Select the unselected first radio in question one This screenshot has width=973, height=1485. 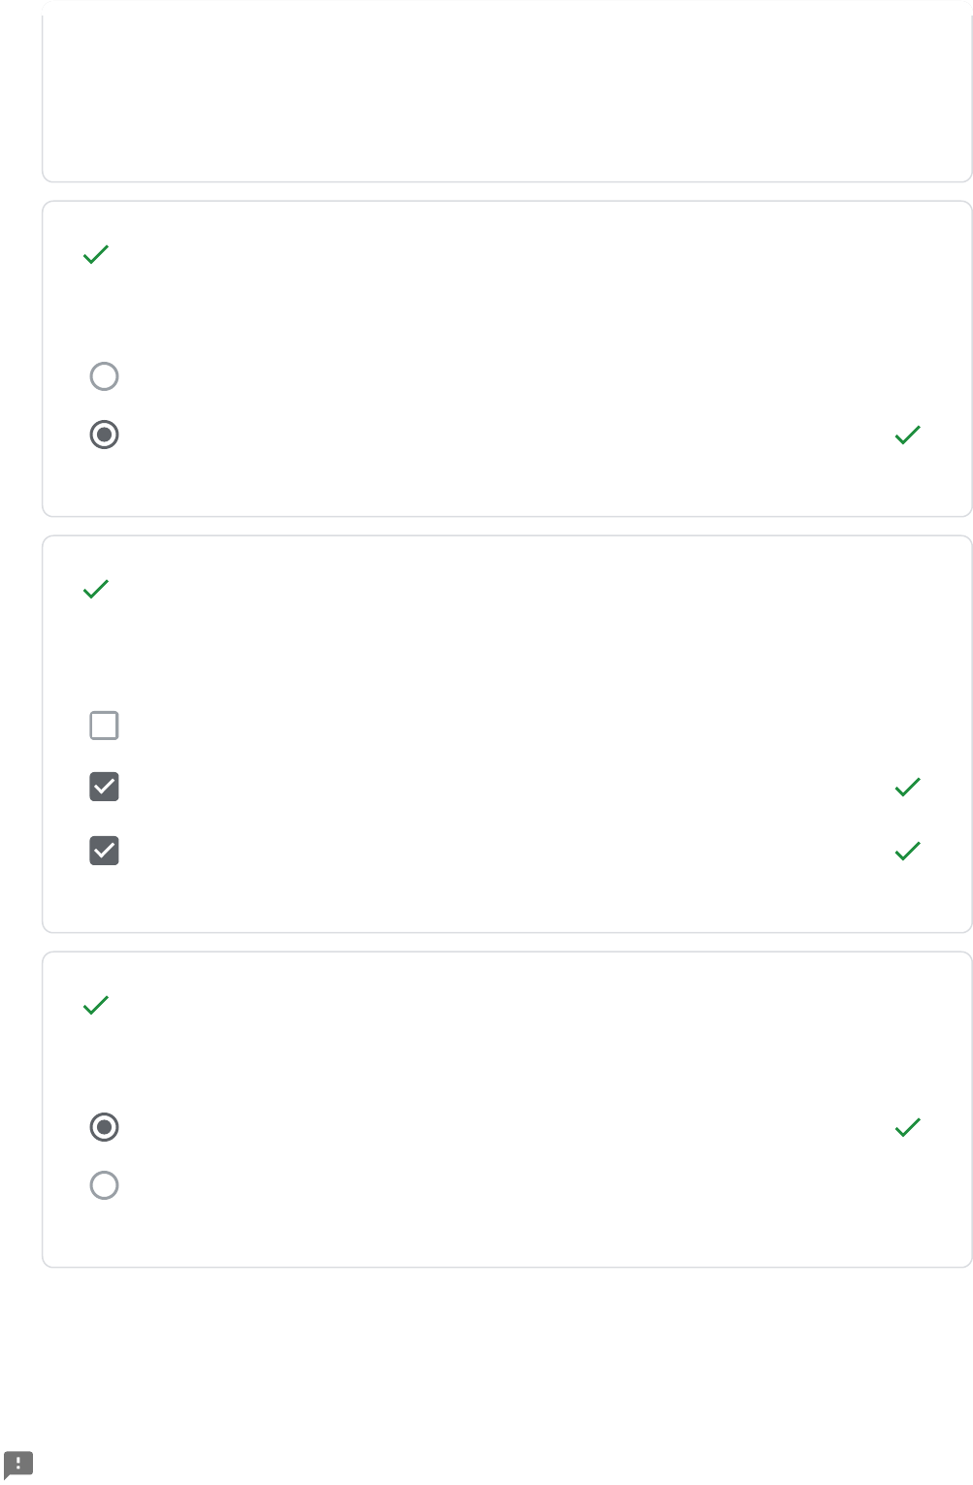click(104, 376)
